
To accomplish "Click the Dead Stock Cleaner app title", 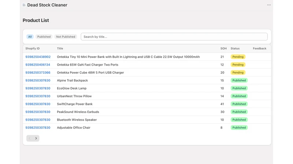I will [47, 5].
